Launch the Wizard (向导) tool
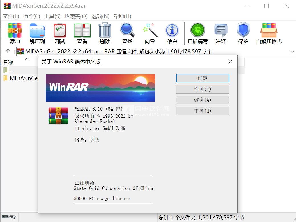 pyautogui.click(x=150, y=33)
